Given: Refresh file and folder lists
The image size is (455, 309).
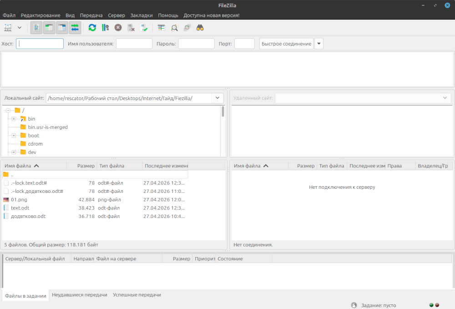Looking at the screenshot, I should click(92, 28).
